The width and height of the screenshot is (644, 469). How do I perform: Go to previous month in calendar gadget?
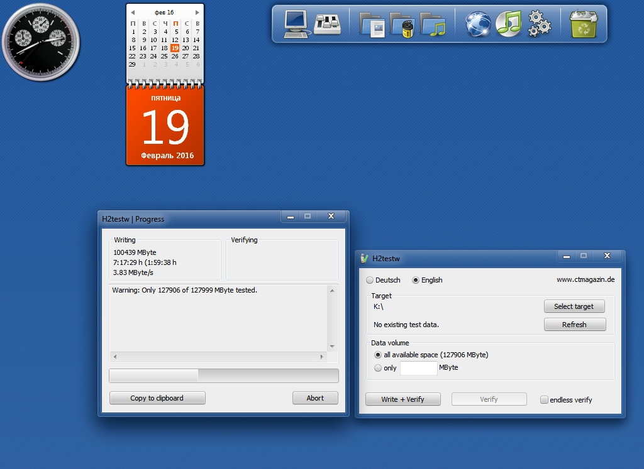[x=133, y=13]
